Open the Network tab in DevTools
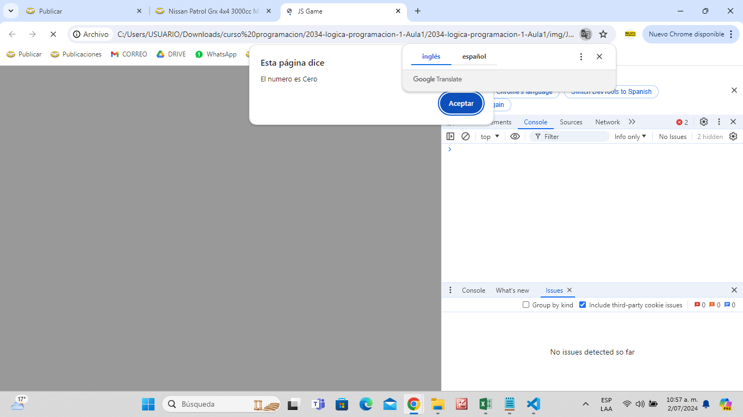Screen dimensions: 743x417 point(608,122)
